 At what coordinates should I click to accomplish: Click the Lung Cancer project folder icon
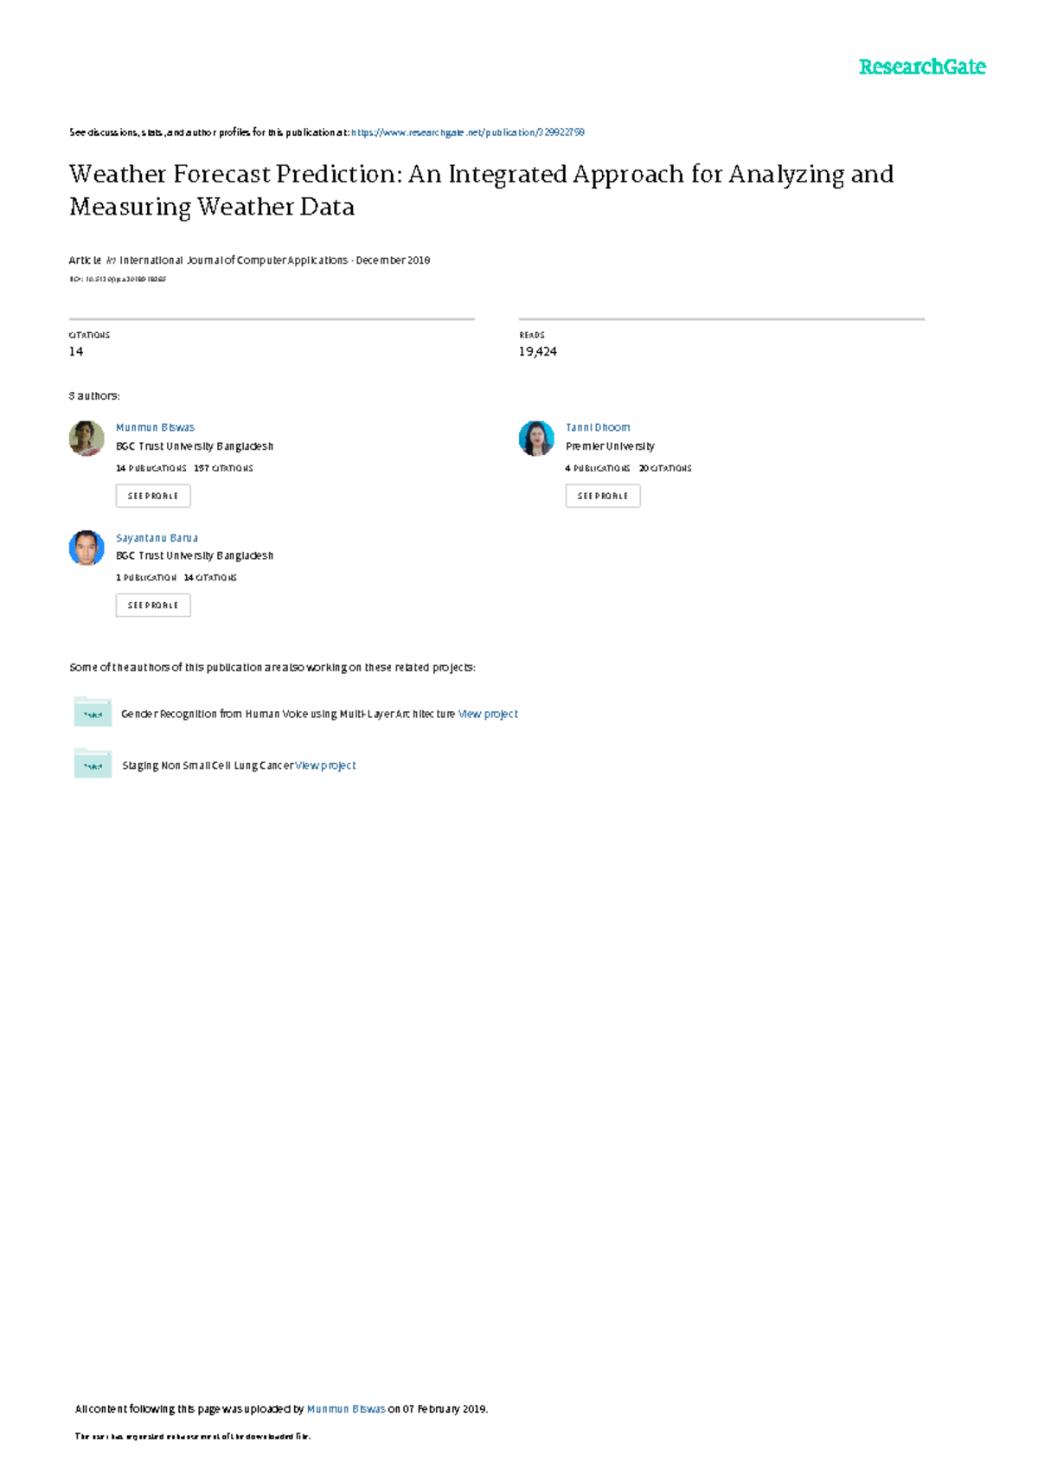tap(93, 764)
